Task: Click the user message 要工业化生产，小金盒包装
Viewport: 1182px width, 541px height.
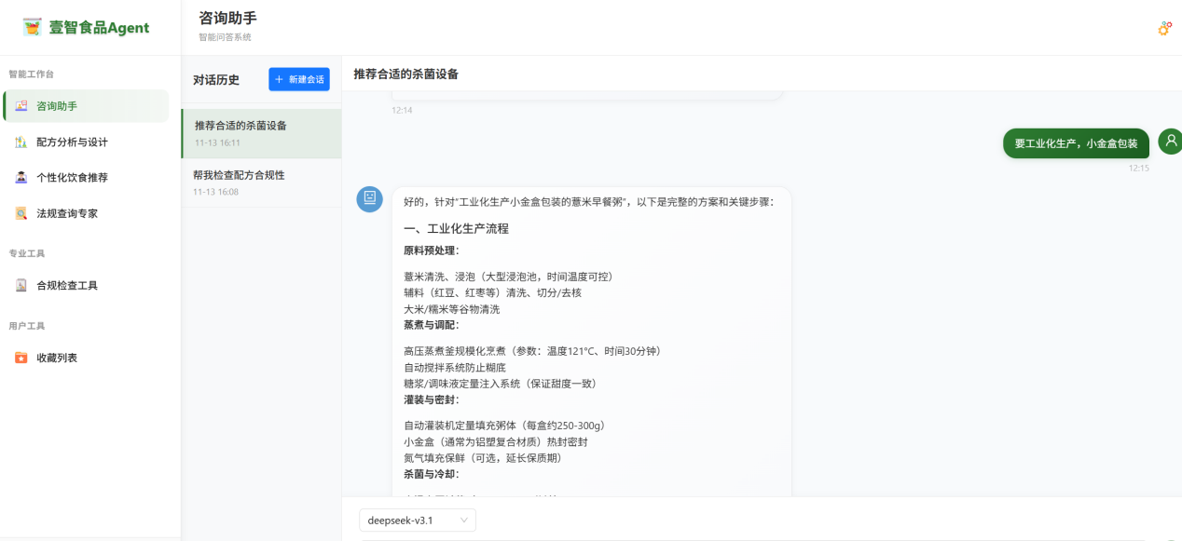Action: coord(1076,143)
